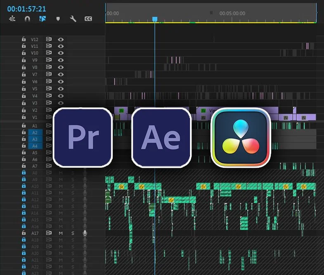Select the purple clip labeled Vi on V2
Image resolution: width=324 pixels, height=275 pixels.
(x=237, y=110)
